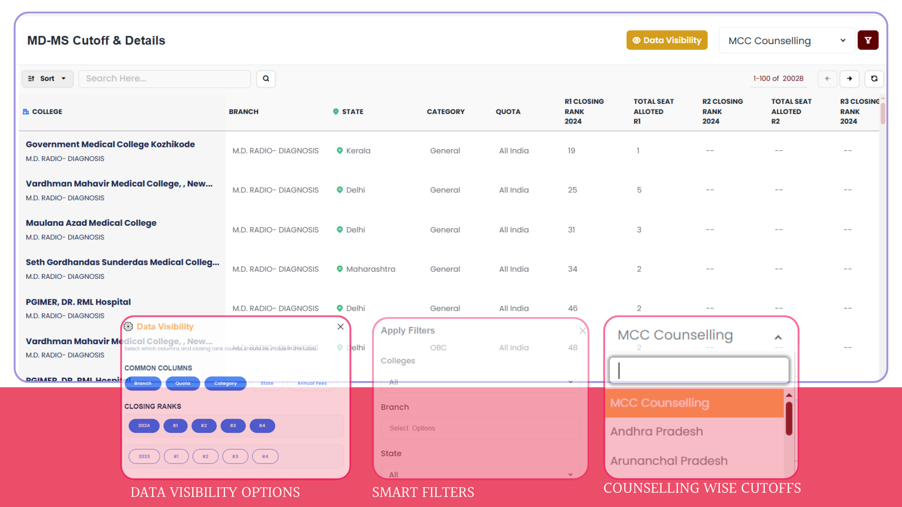This screenshot has height=507, width=902.
Task: Toggle the State column pill
Action: 267,383
